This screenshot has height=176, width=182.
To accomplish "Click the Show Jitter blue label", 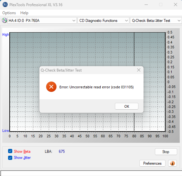I will click(22, 158).
